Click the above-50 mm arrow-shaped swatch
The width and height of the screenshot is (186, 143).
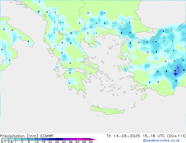(93, 139)
